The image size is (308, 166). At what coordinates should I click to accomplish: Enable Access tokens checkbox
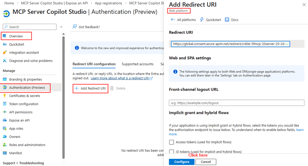(x=171, y=142)
